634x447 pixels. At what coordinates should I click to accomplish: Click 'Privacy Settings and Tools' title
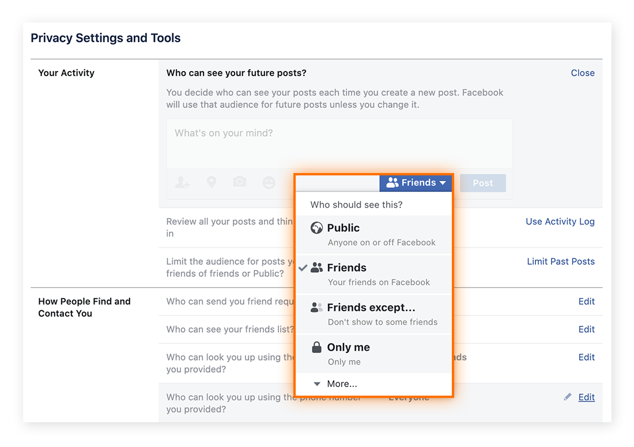click(105, 38)
